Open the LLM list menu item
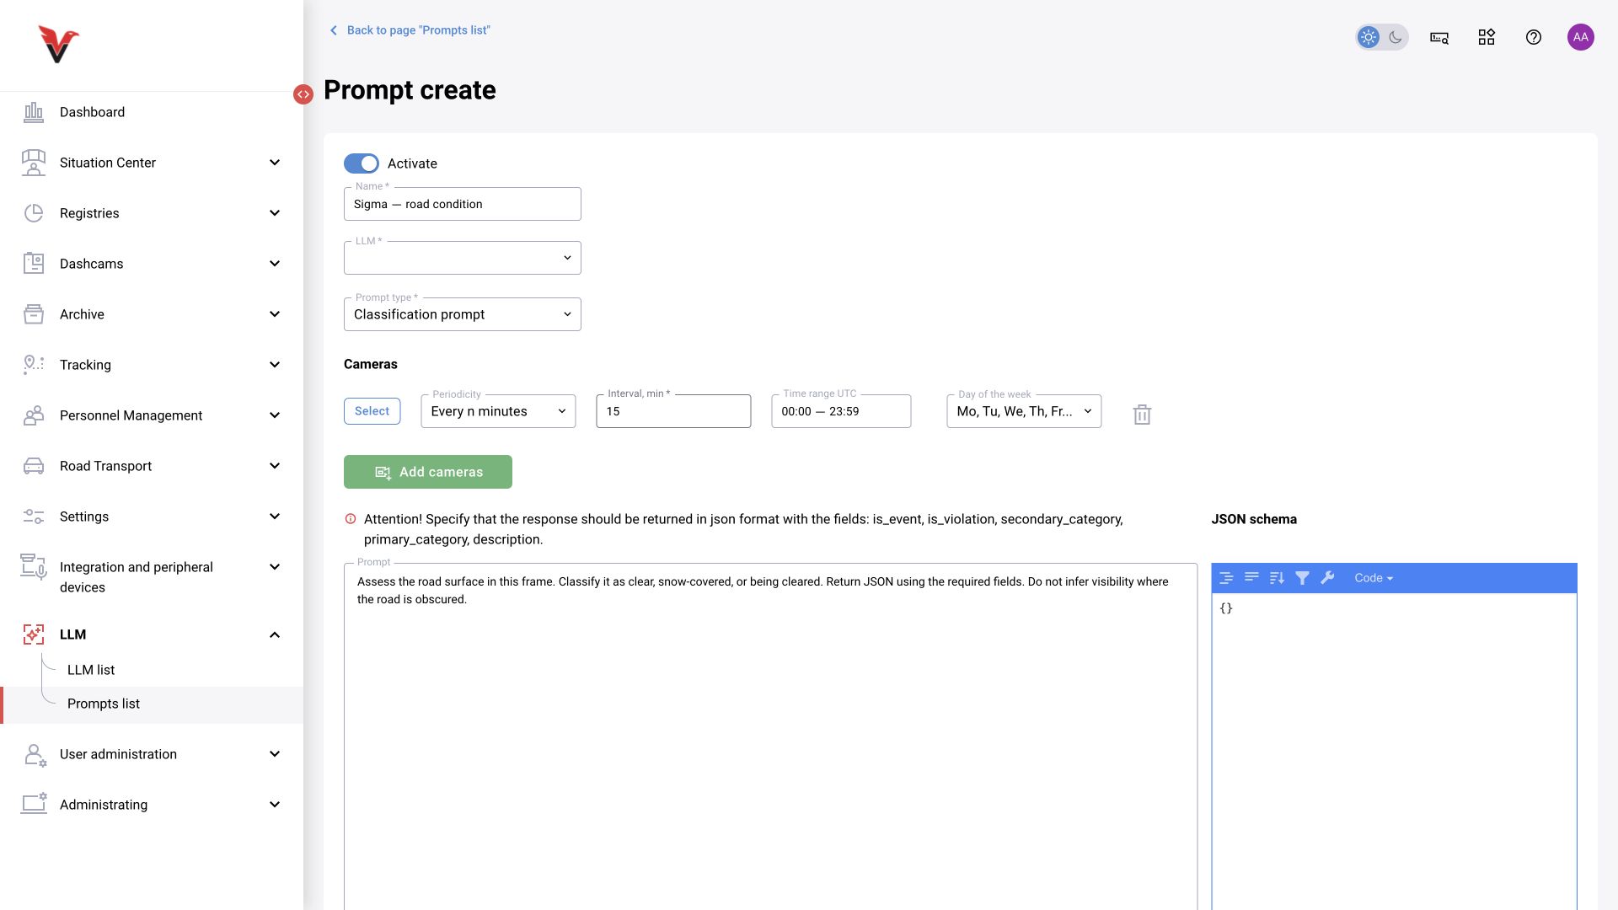Image resolution: width=1618 pixels, height=910 pixels. [91, 670]
